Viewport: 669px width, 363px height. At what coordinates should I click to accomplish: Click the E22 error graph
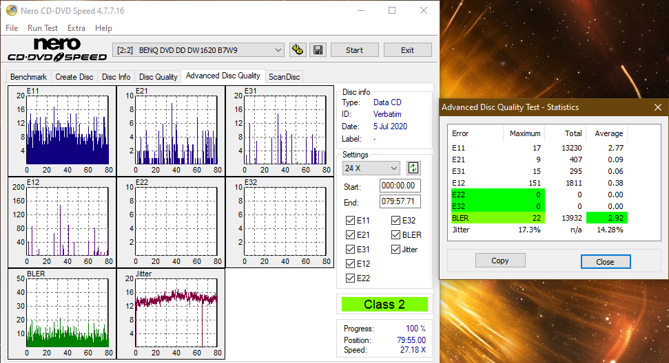coord(171,223)
